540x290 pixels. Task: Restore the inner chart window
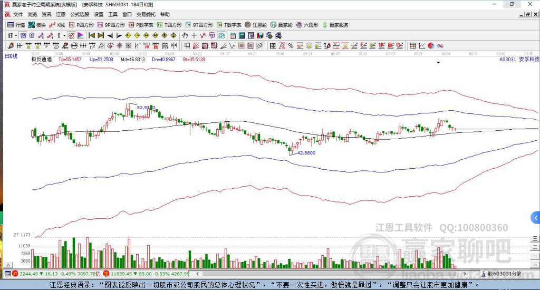[528, 14]
